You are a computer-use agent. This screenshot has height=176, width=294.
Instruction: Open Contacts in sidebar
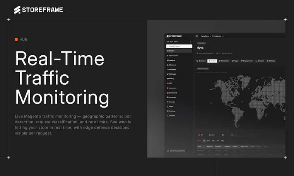click(x=172, y=97)
